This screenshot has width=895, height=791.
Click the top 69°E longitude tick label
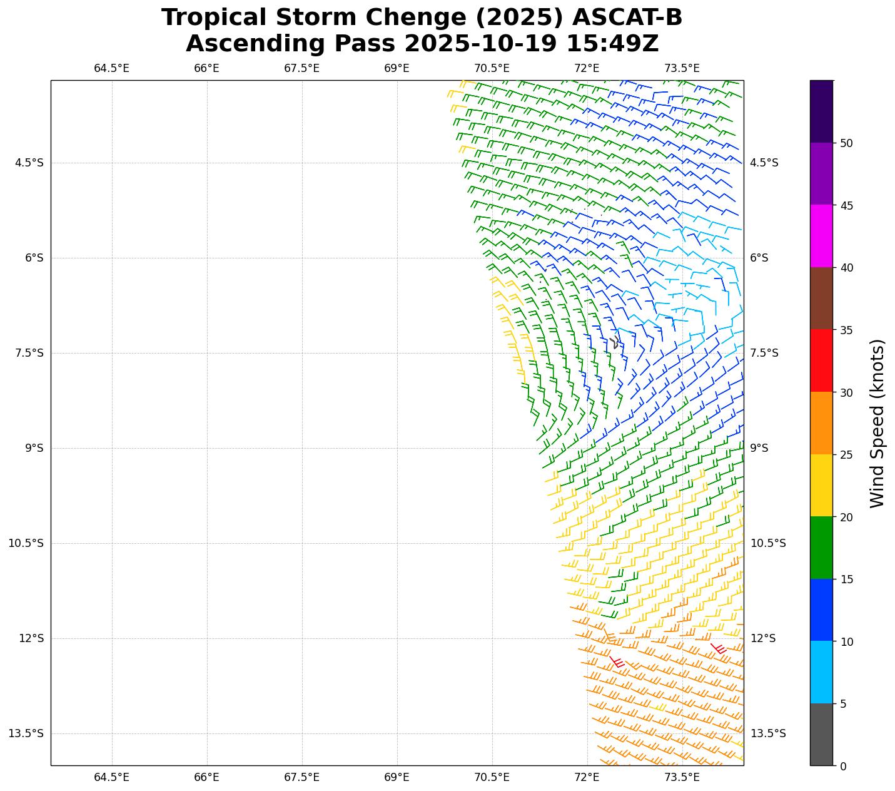point(397,68)
